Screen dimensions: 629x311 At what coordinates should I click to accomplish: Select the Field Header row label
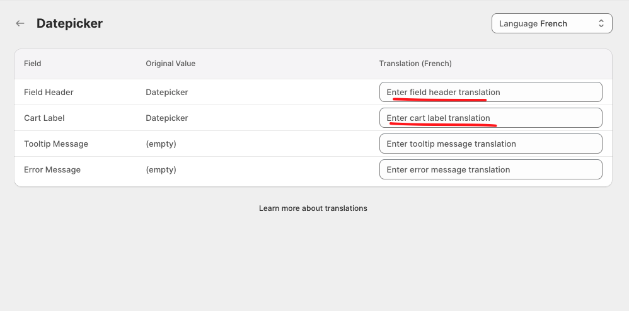click(49, 92)
